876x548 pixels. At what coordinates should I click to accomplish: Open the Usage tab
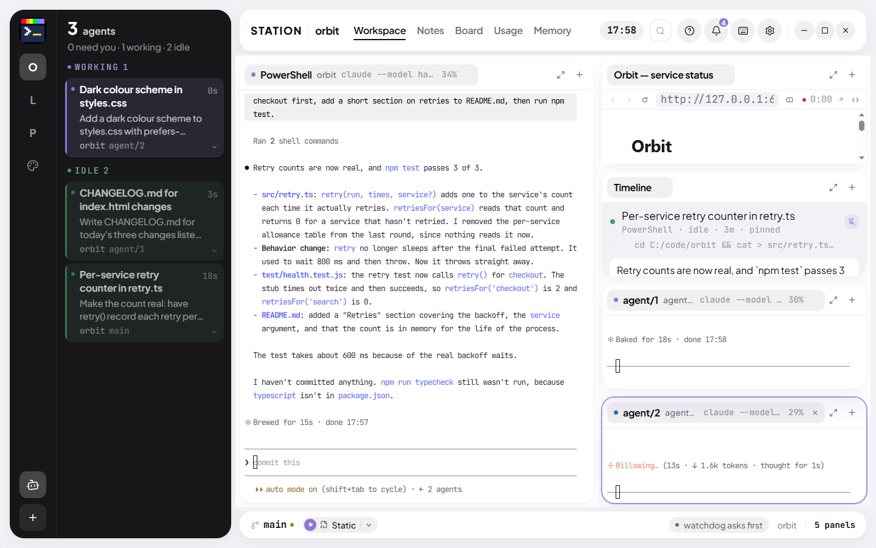[509, 30]
